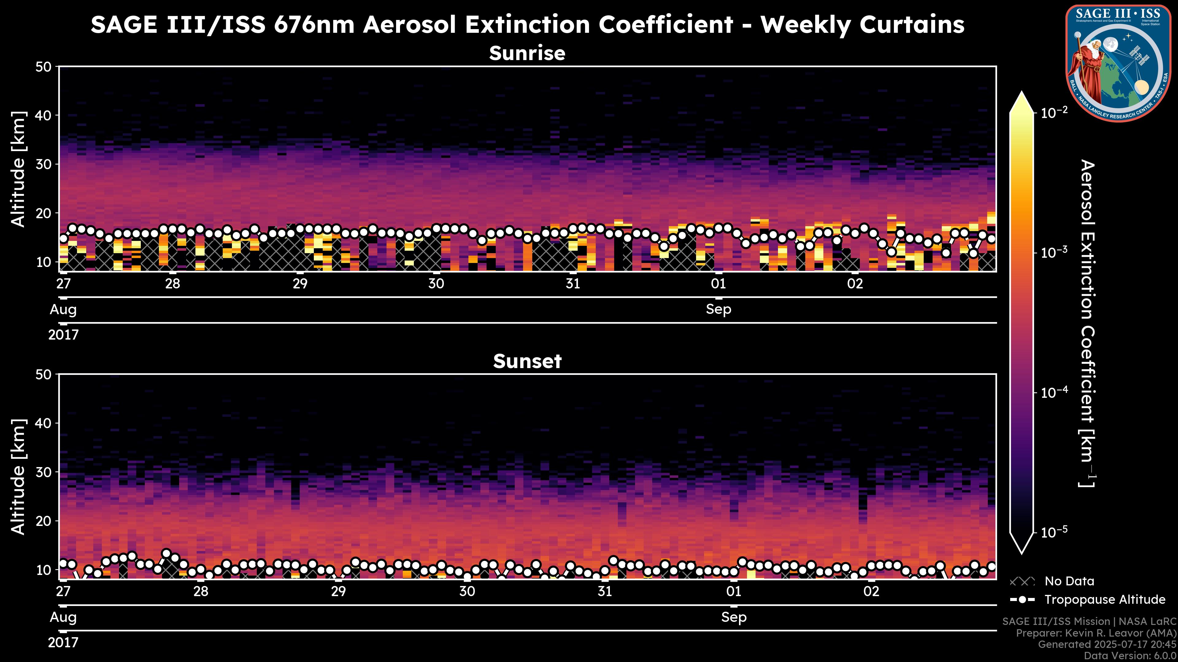This screenshot has width=1178, height=662.
Task: Click the 30 date tick under Sunrise
Action: tap(436, 284)
